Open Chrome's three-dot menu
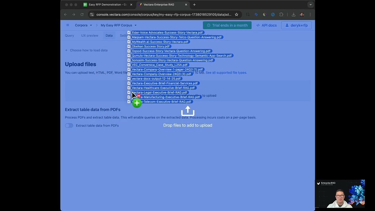The width and height of the screenshot is (375, 211). (310, 14)
